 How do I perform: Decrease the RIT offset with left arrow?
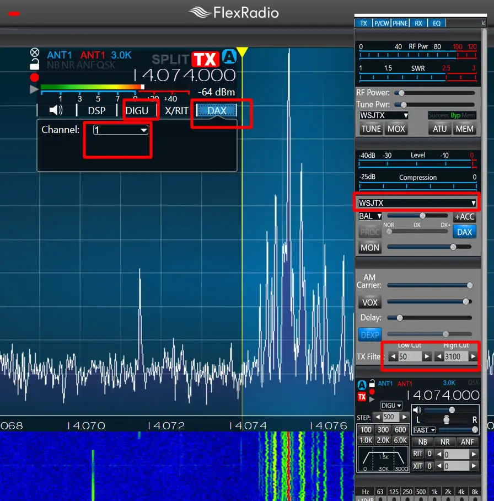[439, 454]
